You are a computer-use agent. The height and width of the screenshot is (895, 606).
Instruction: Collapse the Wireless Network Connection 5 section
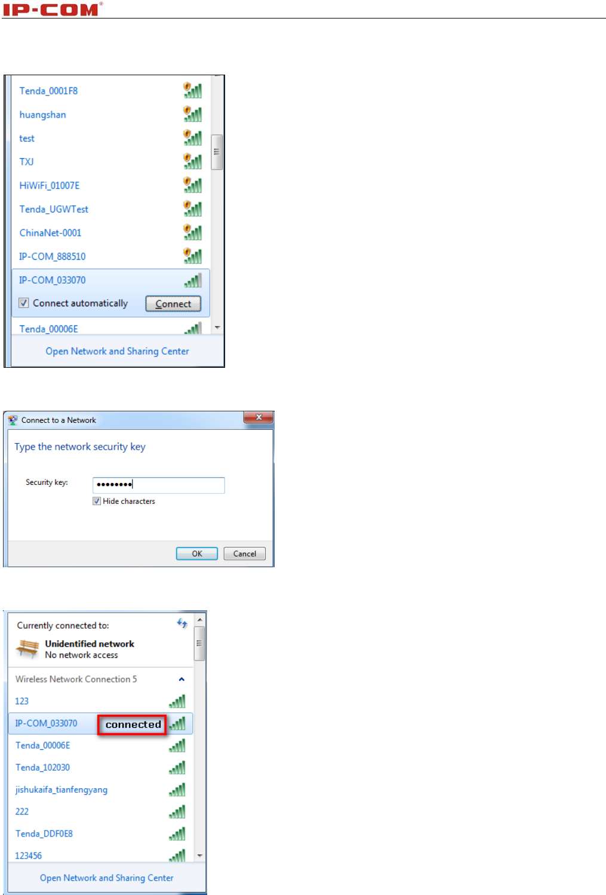182,679
